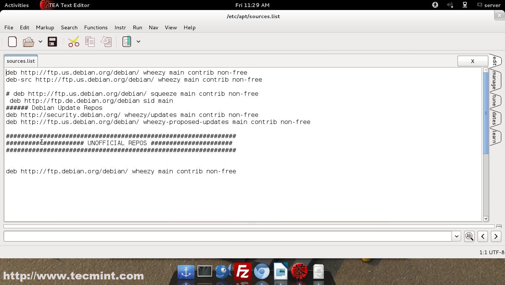The width and height of the screenshot is (505, 285).
Task: Click the blue fish dock icon
Action: pyautogui.click(x=224, y=272)
